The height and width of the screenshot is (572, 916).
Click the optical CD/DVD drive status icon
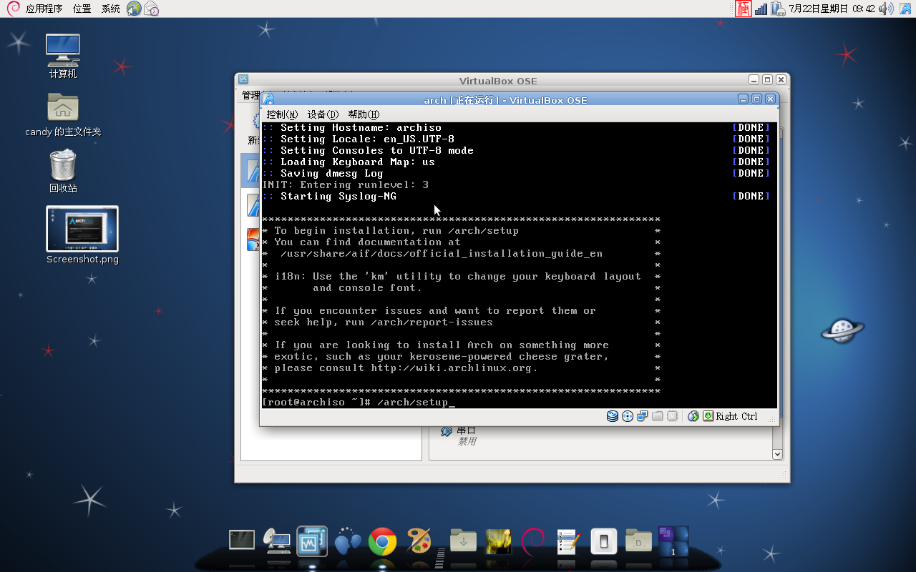click(628, 416)
